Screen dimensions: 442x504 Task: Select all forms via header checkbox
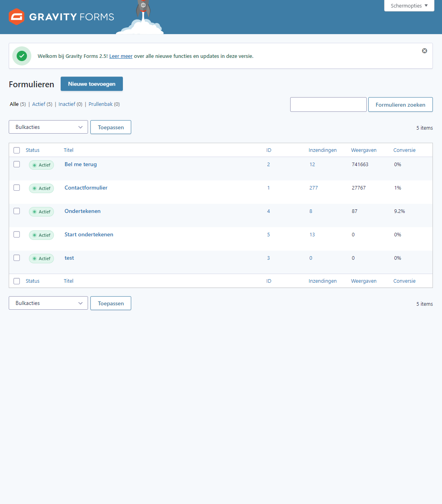[x=17, y=150]
